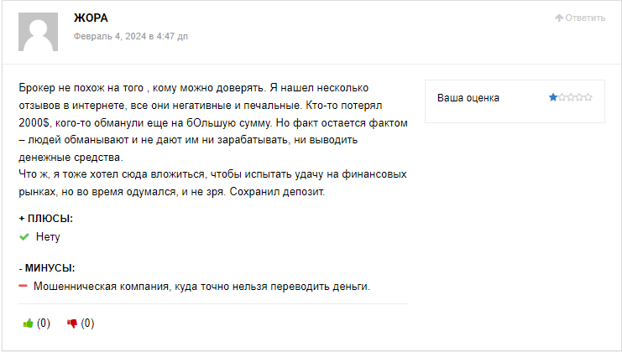Select the fifth rating star
Viewport: 622px width, 352px height.
click(588, 97)
